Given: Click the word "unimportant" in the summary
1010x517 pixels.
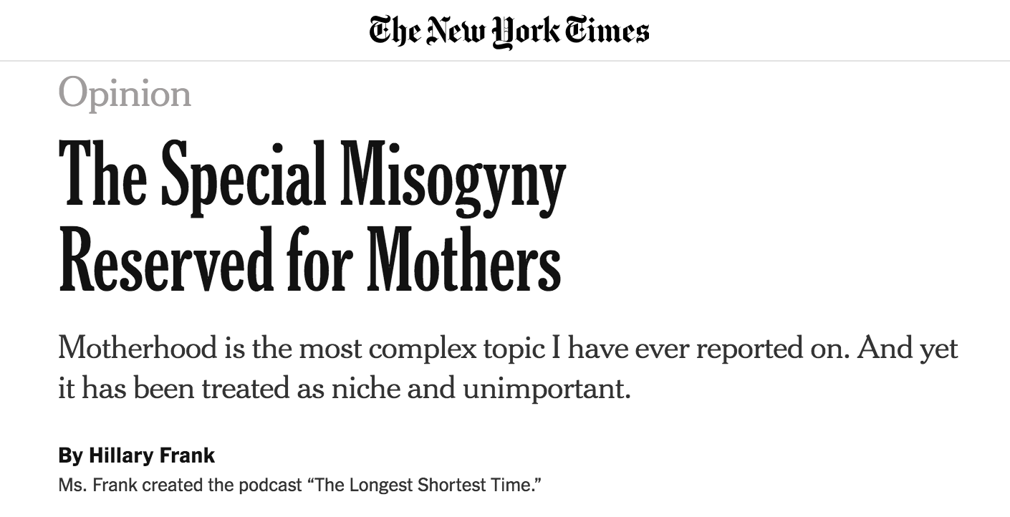Looking at the screenshot, I should [x=547, y=389].
